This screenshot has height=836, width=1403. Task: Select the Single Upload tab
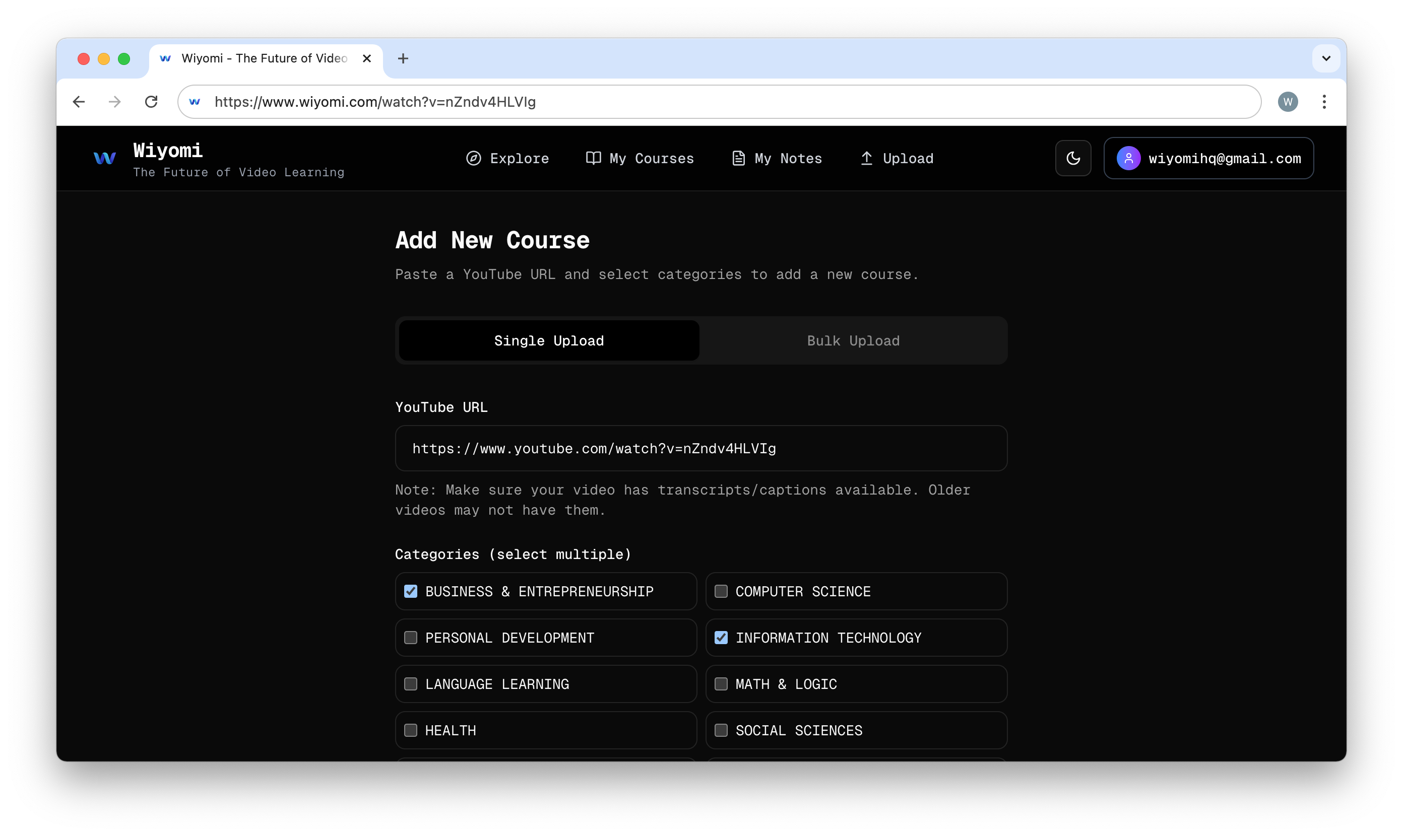pos(548,341)
